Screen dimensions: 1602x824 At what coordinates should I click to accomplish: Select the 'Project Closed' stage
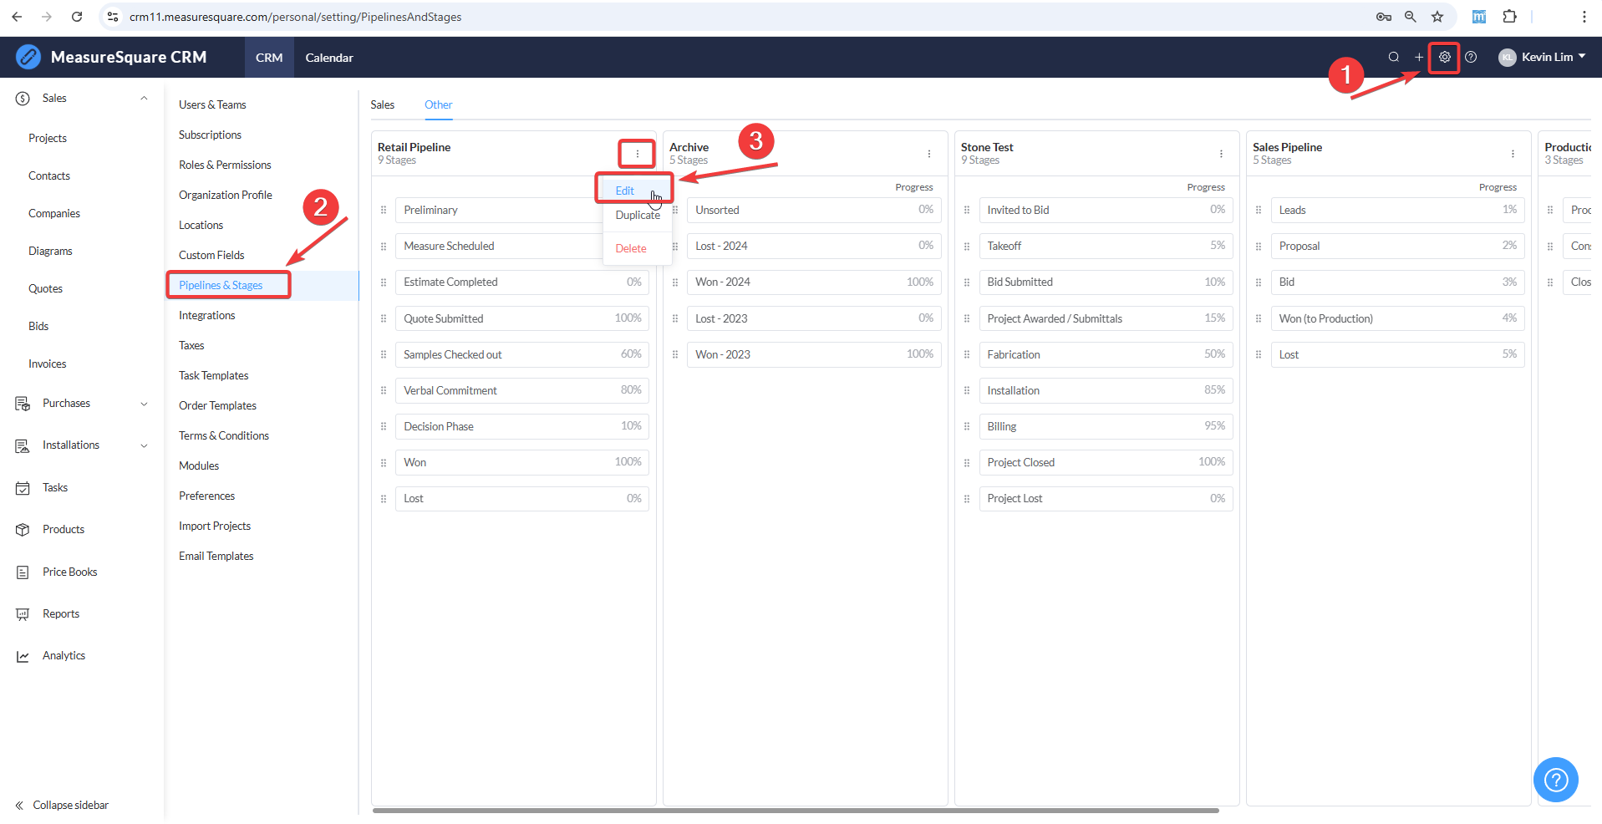(x=1106, y=462)
